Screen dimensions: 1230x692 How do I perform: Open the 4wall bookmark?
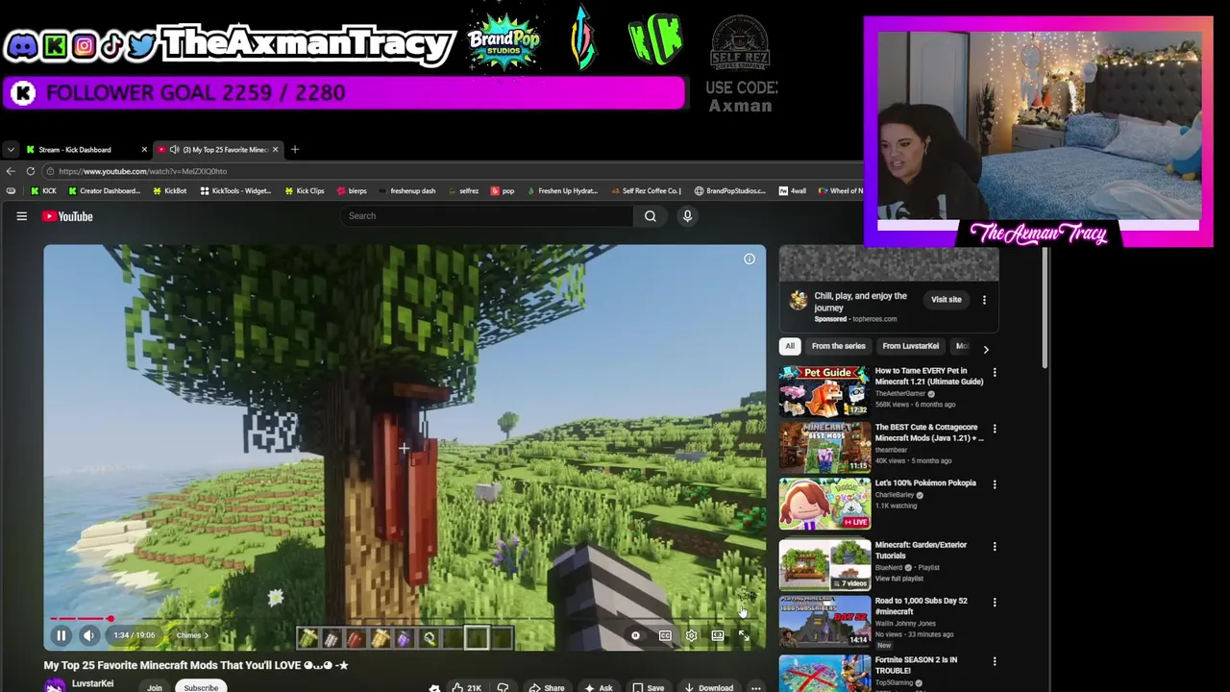click(793, 191)
